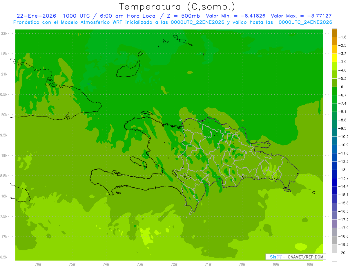Viewport: 348px width, 268px height.
Task: Click the "20N" latitude label
Action: pyautogui.click(x=4, y=115)
